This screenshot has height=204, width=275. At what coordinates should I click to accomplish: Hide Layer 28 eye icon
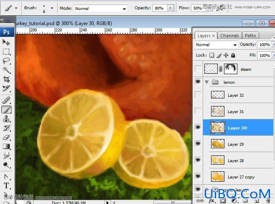198,160
